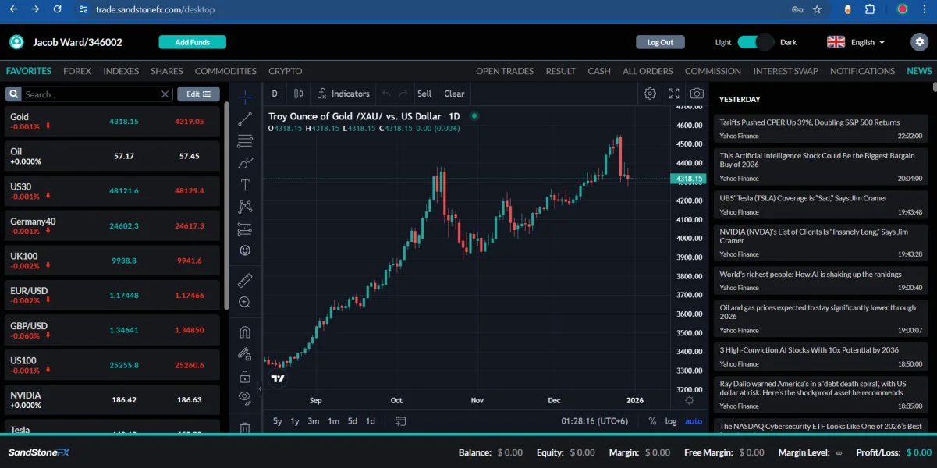Remove drawings with the trash icon

pyautogui.click(x=245, y=427)
